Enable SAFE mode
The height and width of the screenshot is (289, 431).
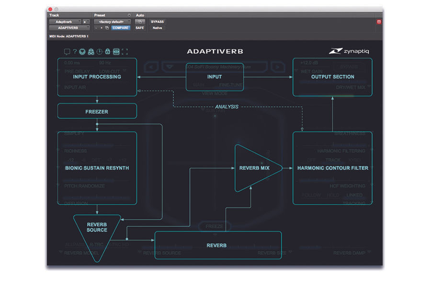[x=140, y=28]
